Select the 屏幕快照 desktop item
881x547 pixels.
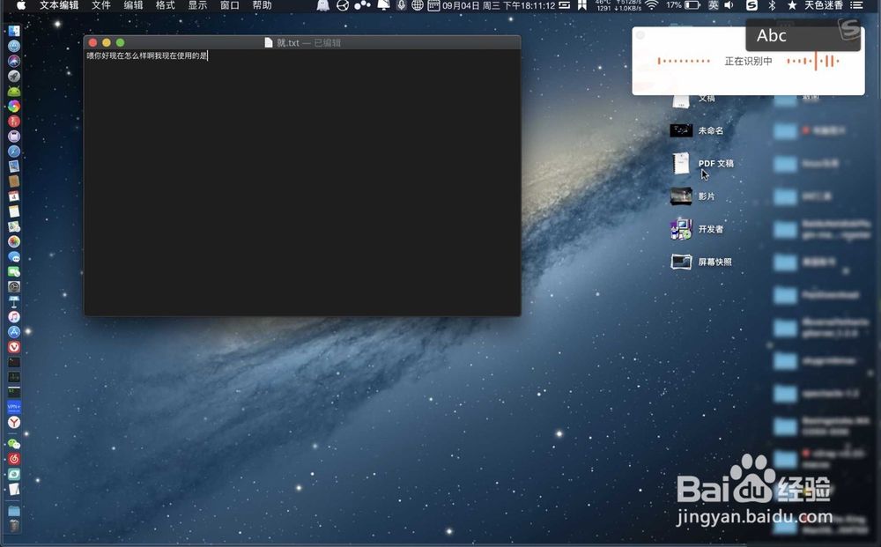tap(701, 262)
